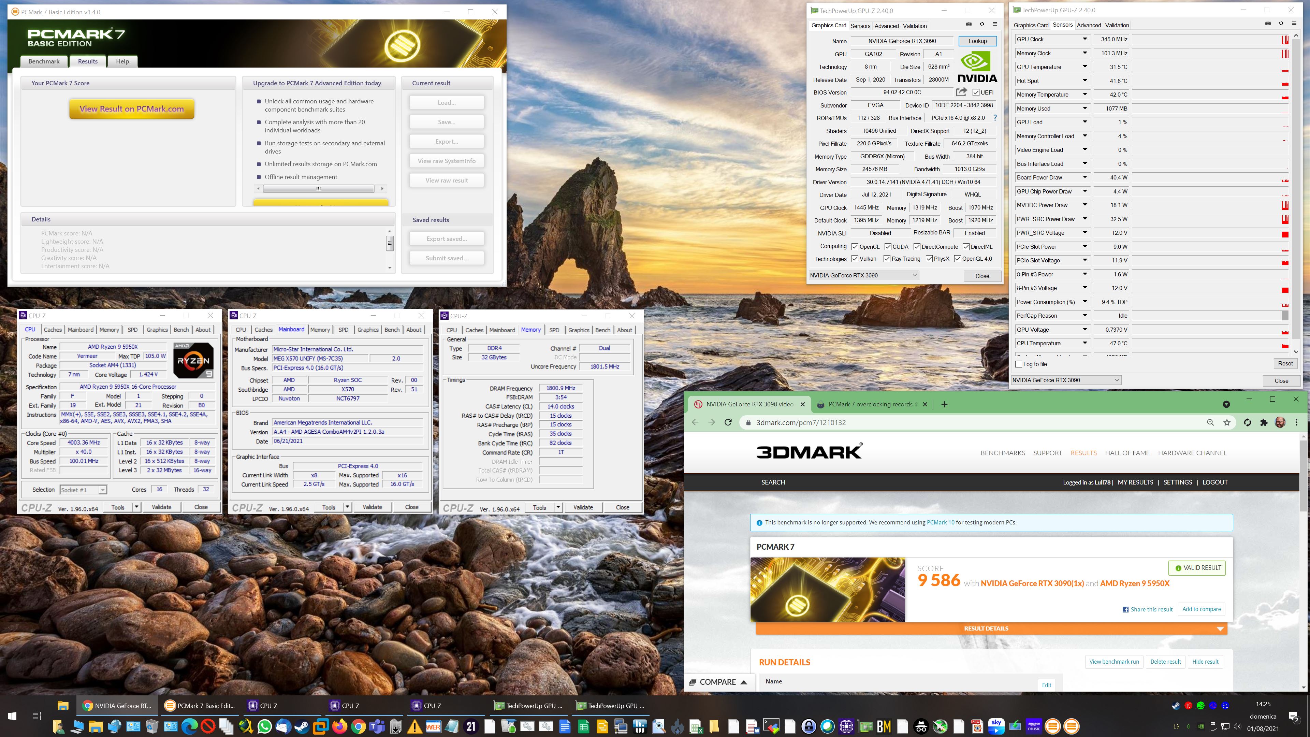Screen dimensions: 1310x737
Task: Open Amazon Music from the taskbar
Action: click(x=1034, y=726)
